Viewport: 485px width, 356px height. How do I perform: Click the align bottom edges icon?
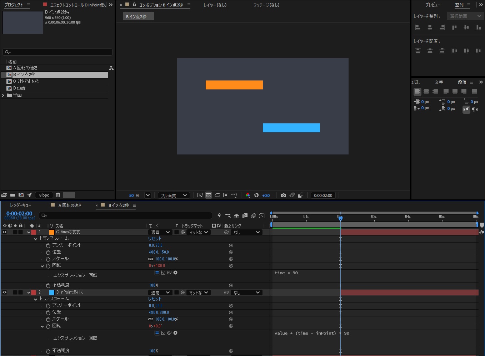coord(479,27)
